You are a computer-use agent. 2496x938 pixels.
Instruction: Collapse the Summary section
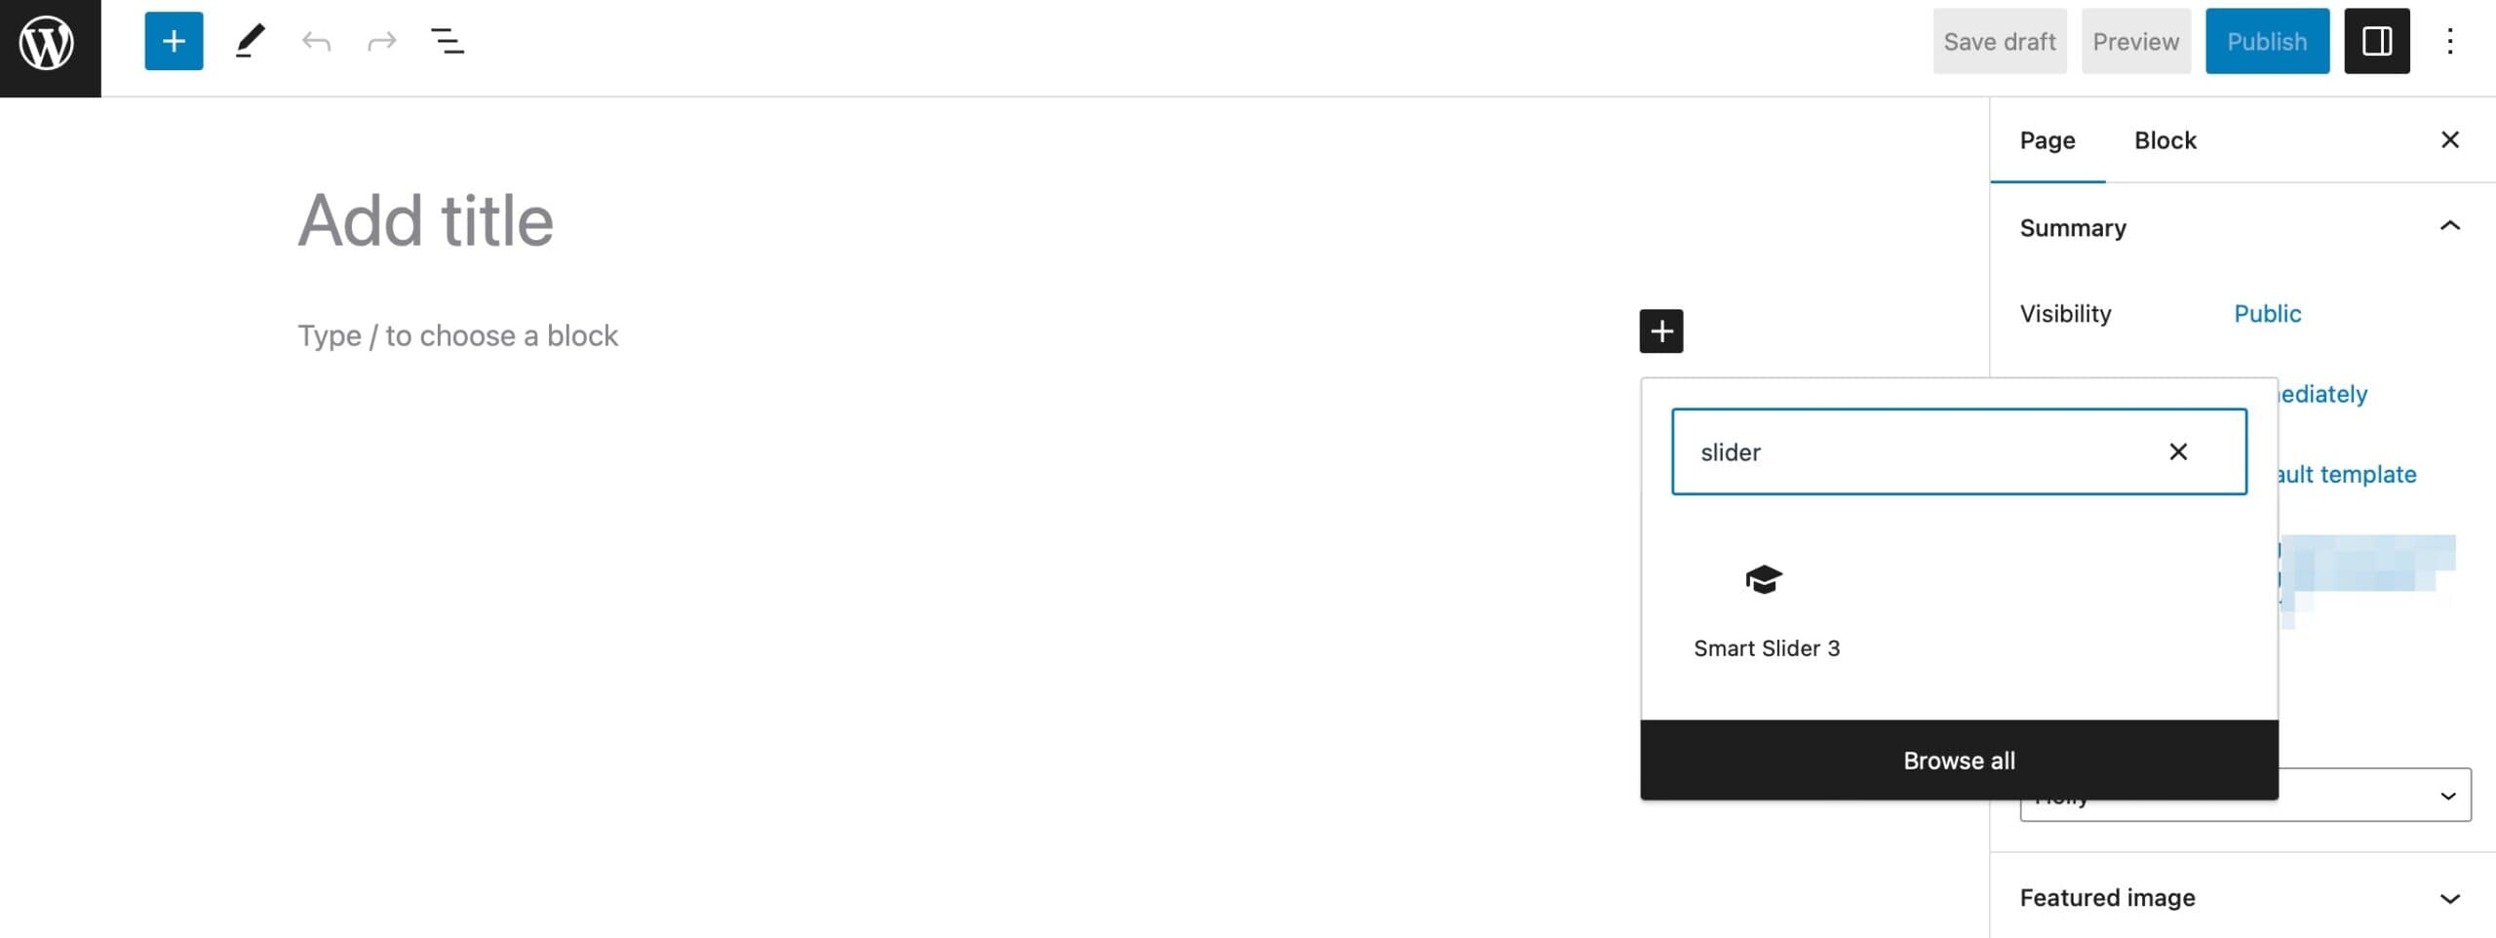pos(2449,226)
